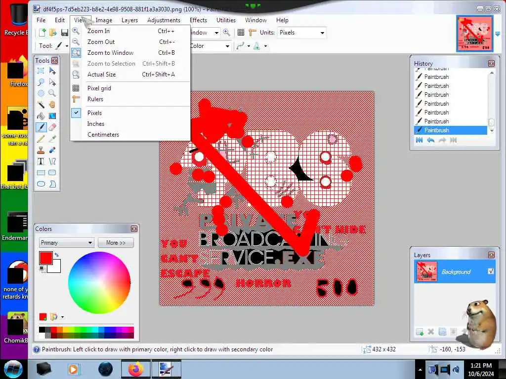Screen dimensions: 506x379
Task: Open the Effects menu
Action: pos(198,20)
